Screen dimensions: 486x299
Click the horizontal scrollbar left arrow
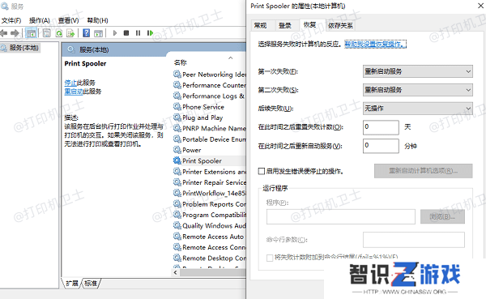(x=176, y=272)
